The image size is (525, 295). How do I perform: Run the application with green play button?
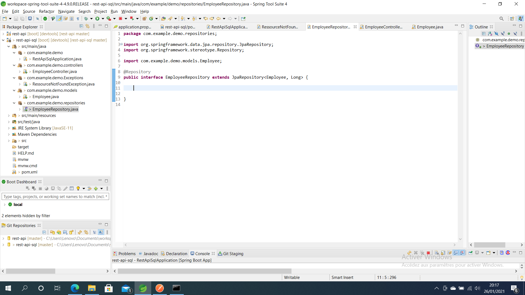tap(97, 19)
